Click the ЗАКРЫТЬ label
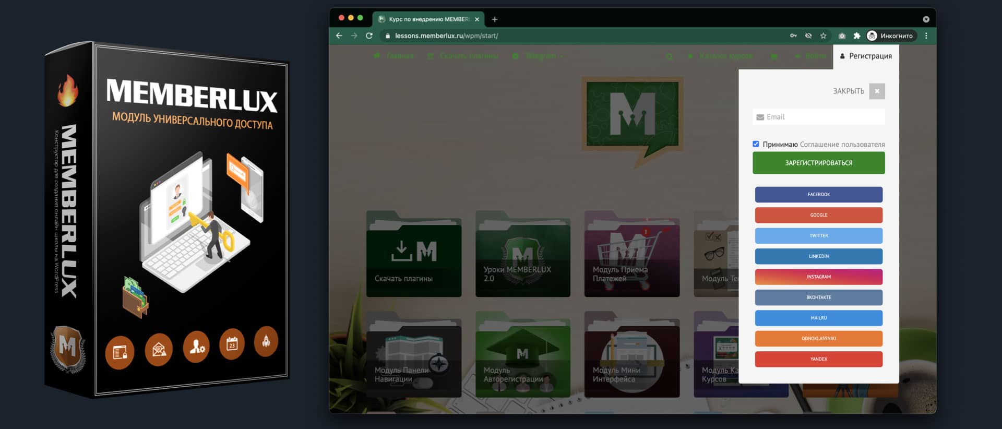 point(849,91)
